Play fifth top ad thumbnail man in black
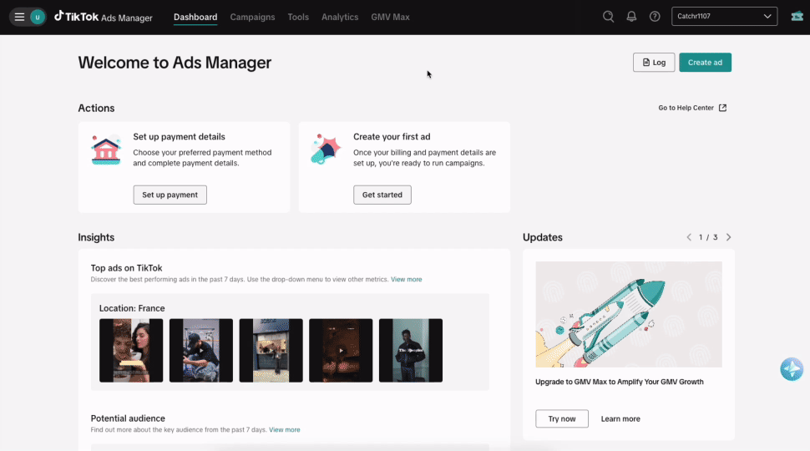Viewport: 810px width, 451px height. (411, 350)
